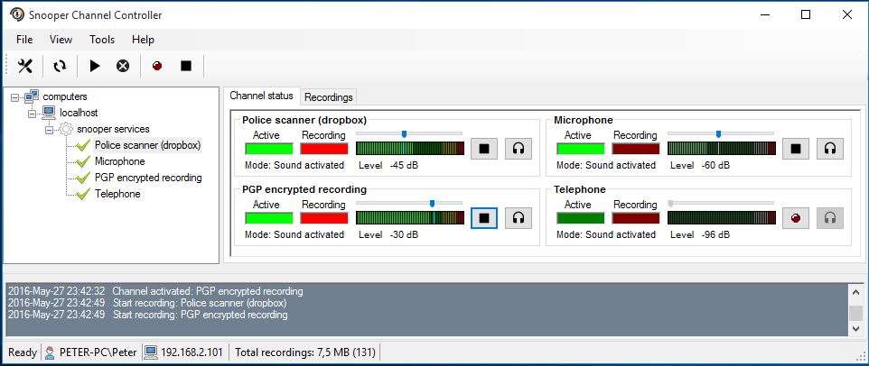Open the settings wrench-and-screwdriver toolbar icon
The image size is (869, 366).
(x=25, y=67)
